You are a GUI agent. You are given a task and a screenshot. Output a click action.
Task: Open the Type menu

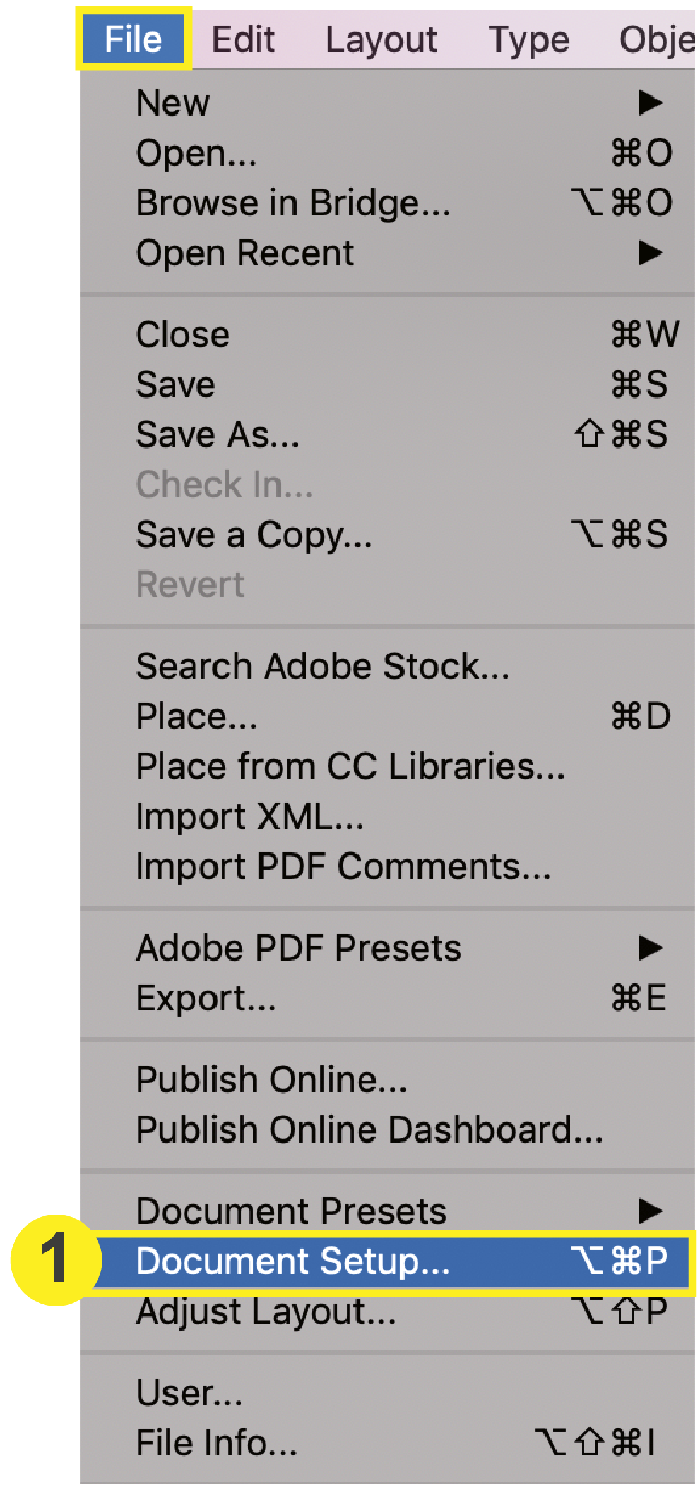pyautogui.click(x=530, y=39)
